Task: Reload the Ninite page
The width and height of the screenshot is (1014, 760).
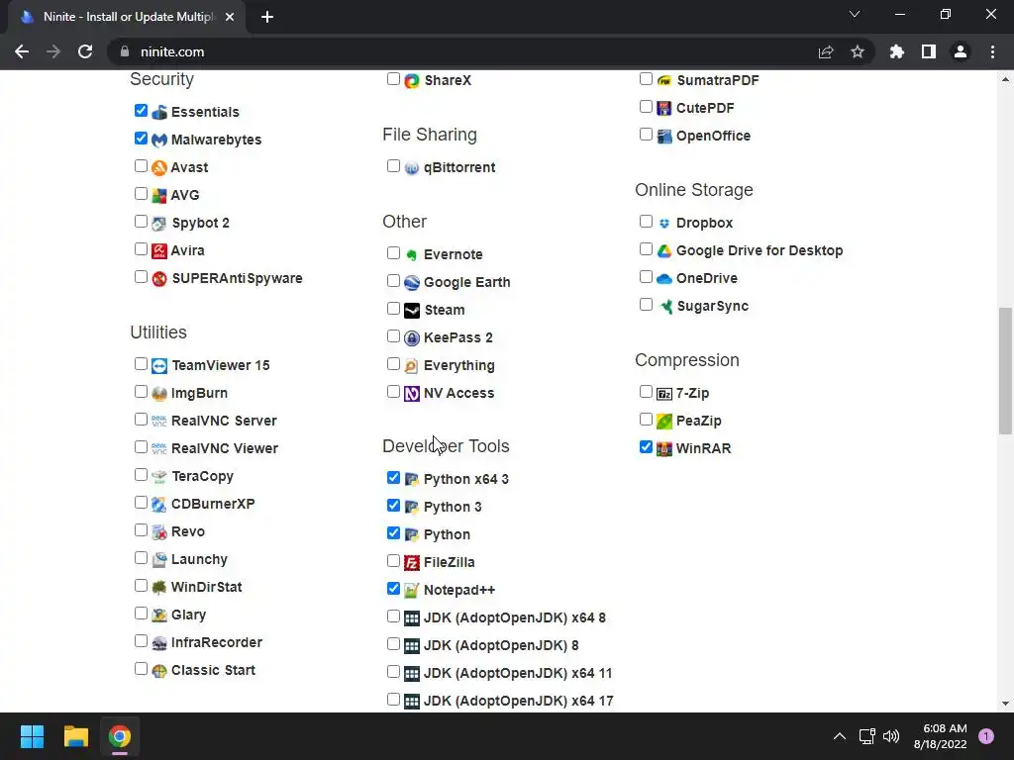Action: click(x=85, y=51)
